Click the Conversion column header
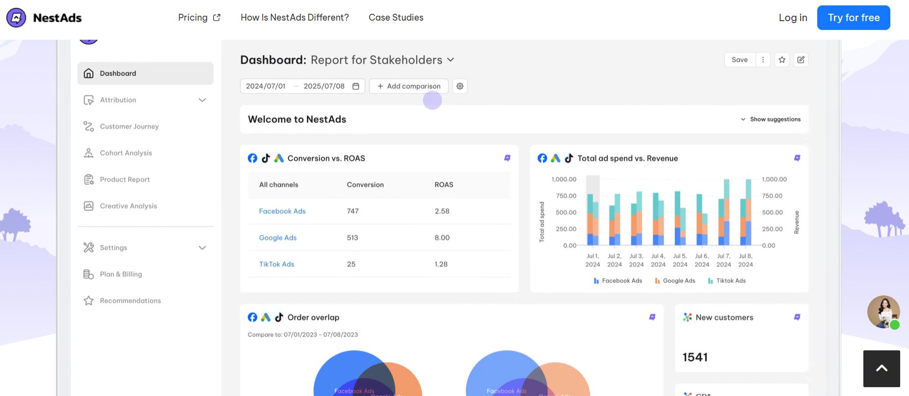Viewport: 909px width, 396px height. click(x=365, y=185)
